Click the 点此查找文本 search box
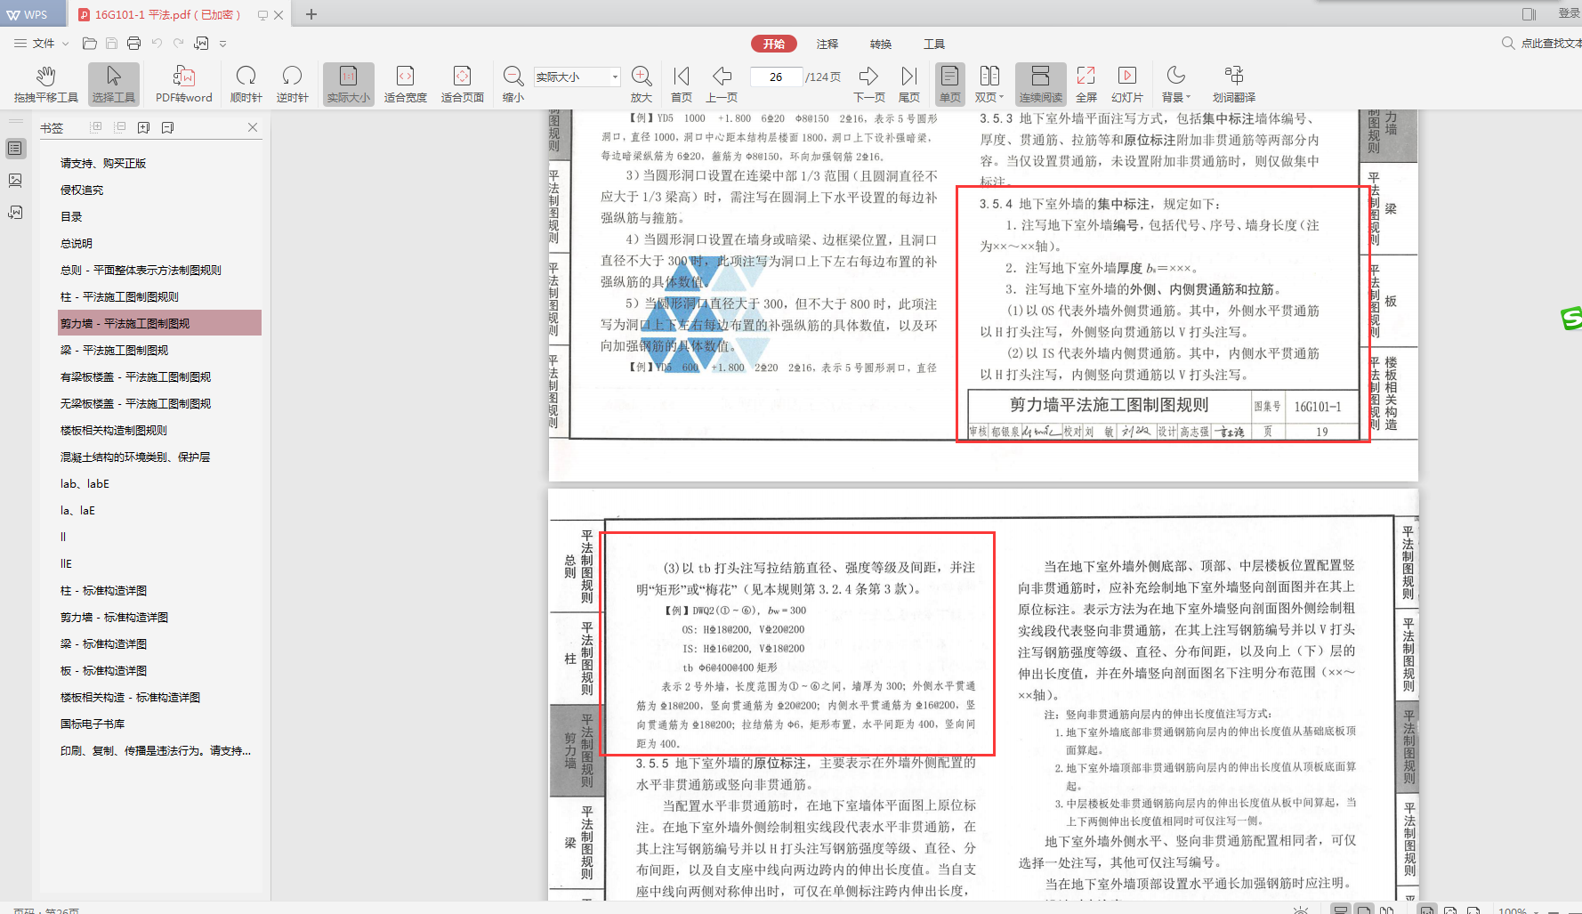1582x914 pixels. [1543, 43]
